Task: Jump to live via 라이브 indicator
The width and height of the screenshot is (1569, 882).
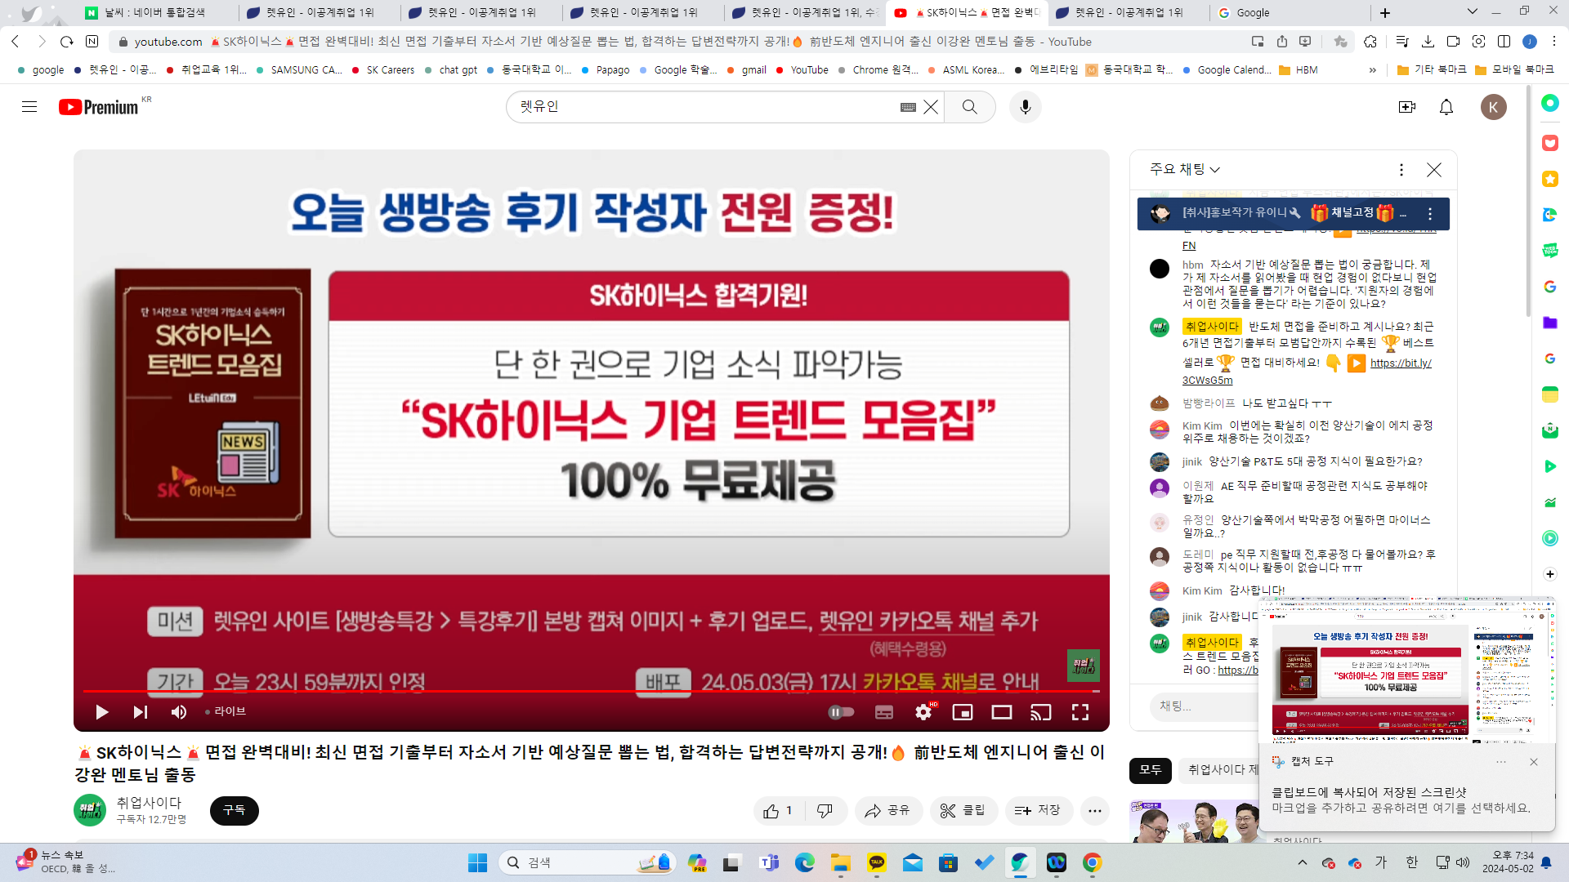Action: coord(226,711)
